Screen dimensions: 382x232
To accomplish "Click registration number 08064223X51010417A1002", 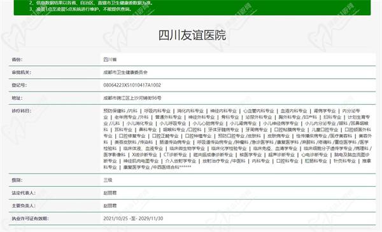I will tap(132, 85).
